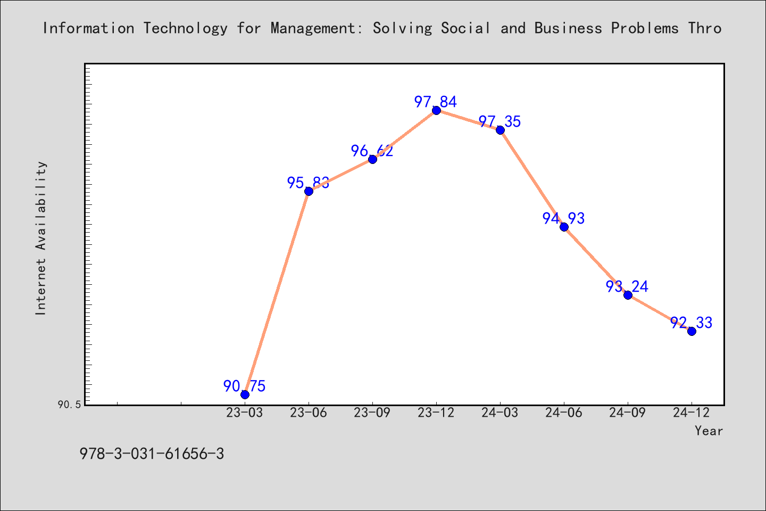
Task: Click the 90.75 value label
Action: (x=244, y=386)
